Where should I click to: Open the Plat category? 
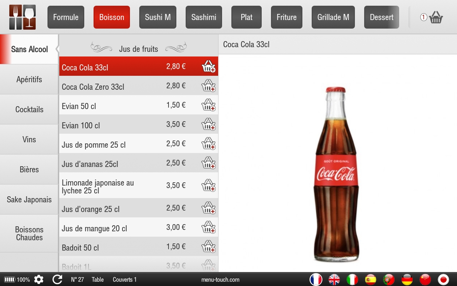point(246,17)
